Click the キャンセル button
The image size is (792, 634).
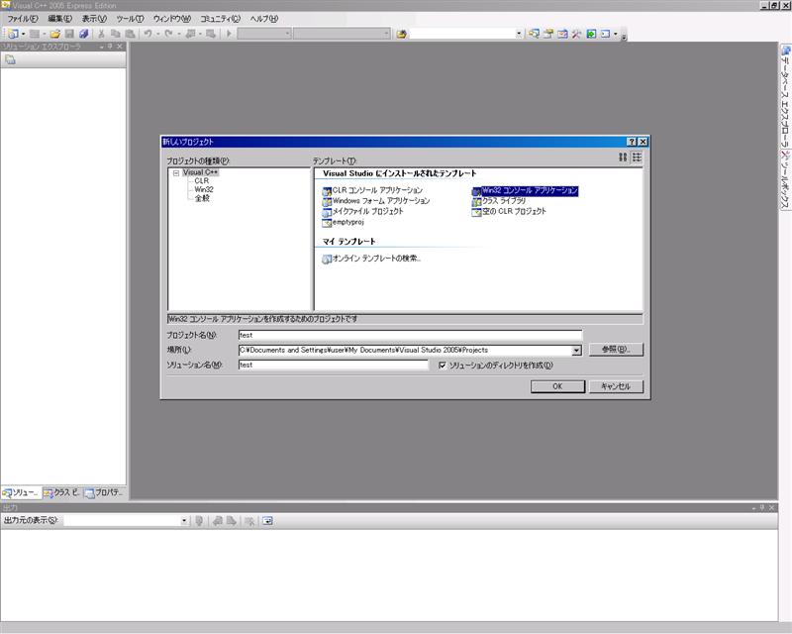click(616, 386)
